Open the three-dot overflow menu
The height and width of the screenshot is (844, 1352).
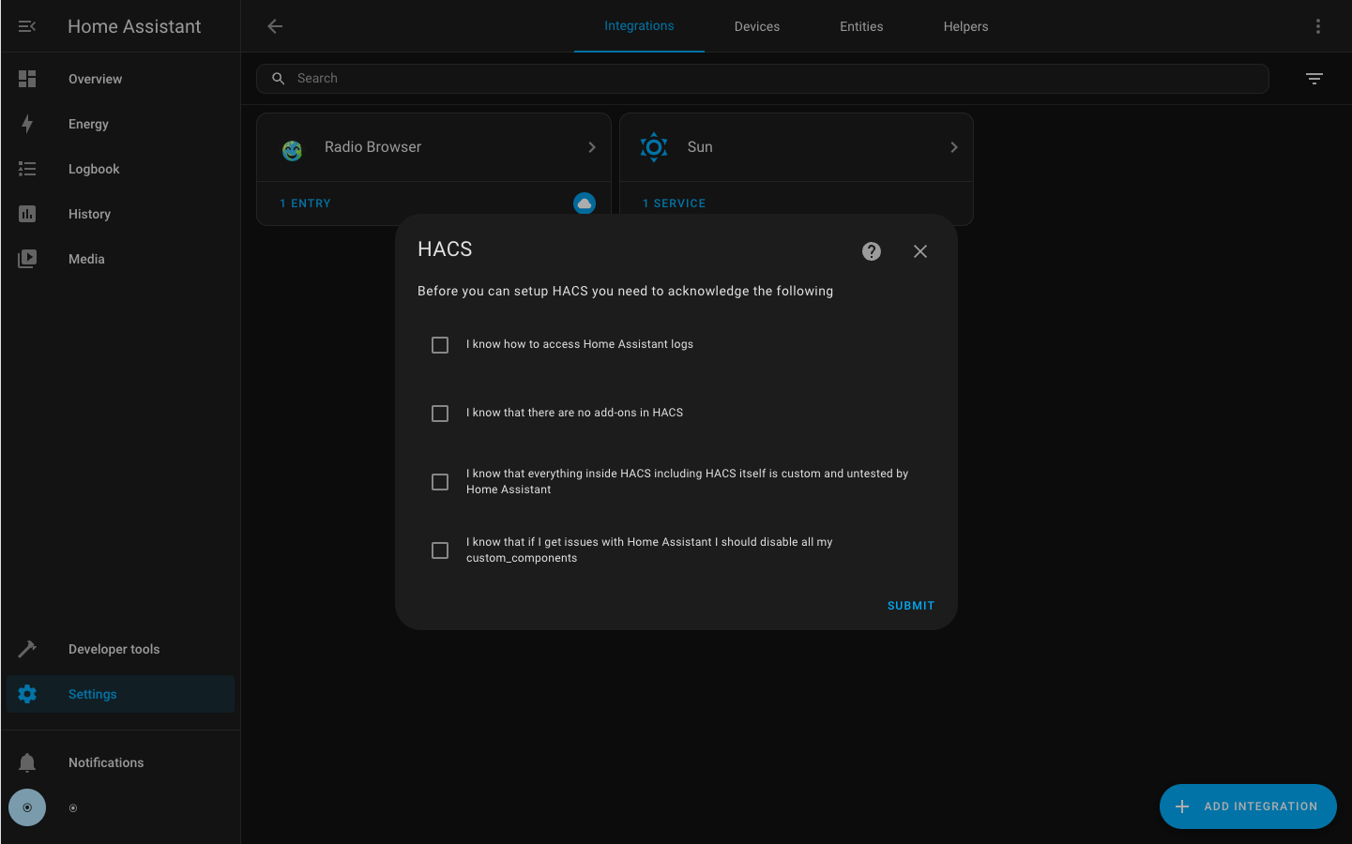pyautogui.click(x=1317, y=26)
